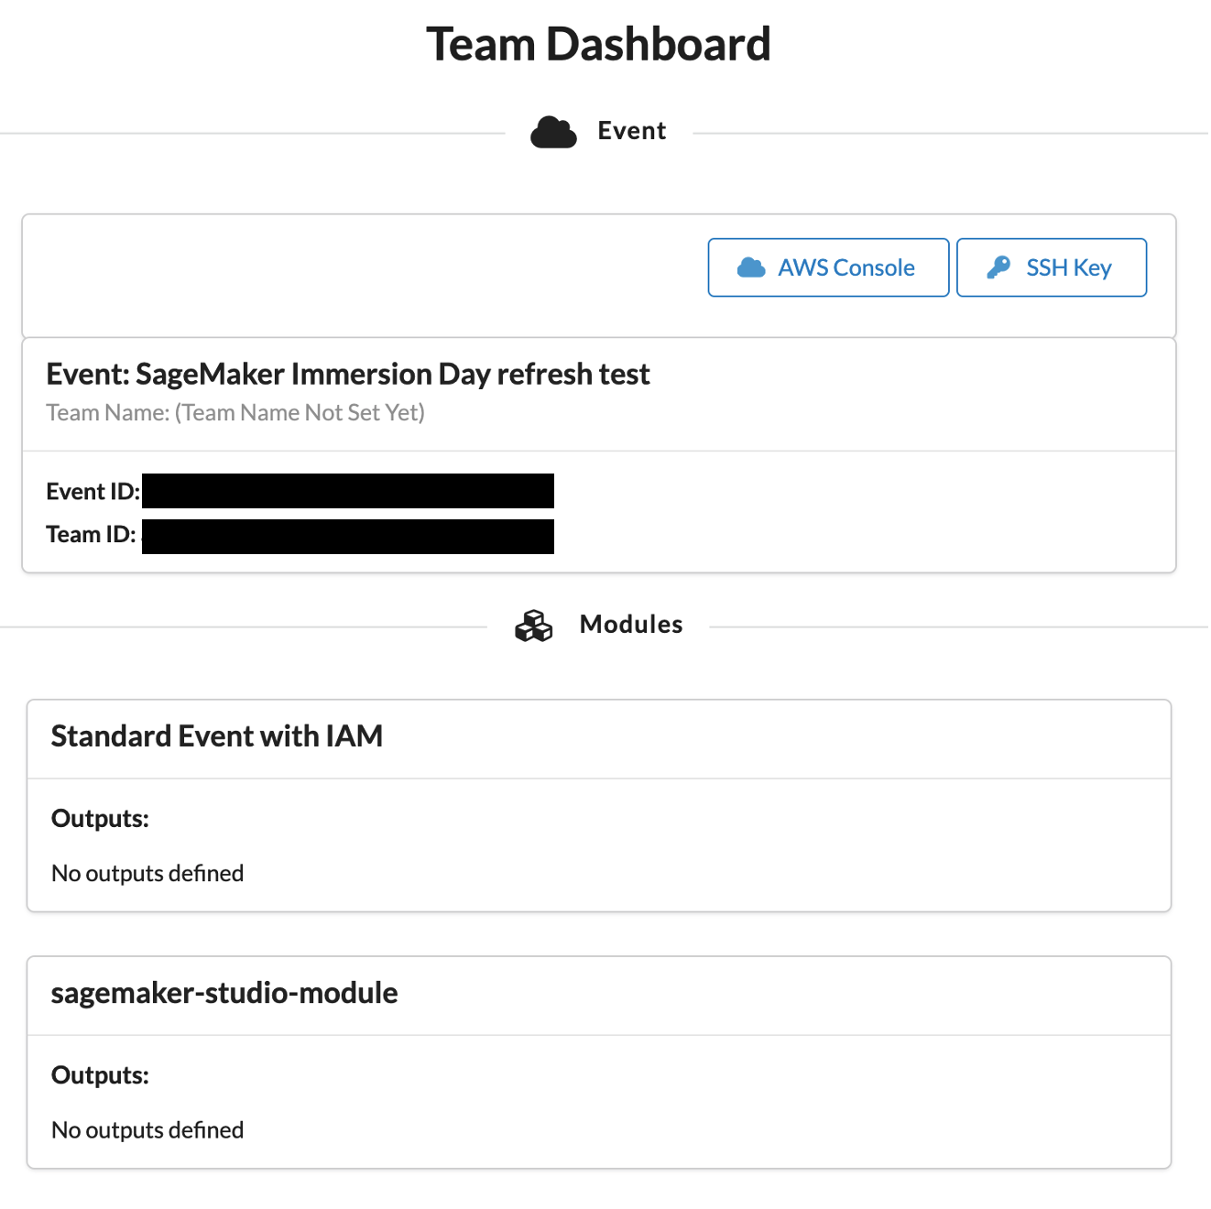Image resolution: width=1211 pixels, height=1209 pixels.
Task: Click the Team ID label
Action: tap(91, 534)
